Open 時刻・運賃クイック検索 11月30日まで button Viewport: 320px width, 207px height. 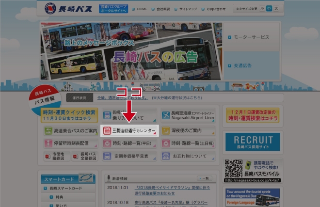click(69, 115)
